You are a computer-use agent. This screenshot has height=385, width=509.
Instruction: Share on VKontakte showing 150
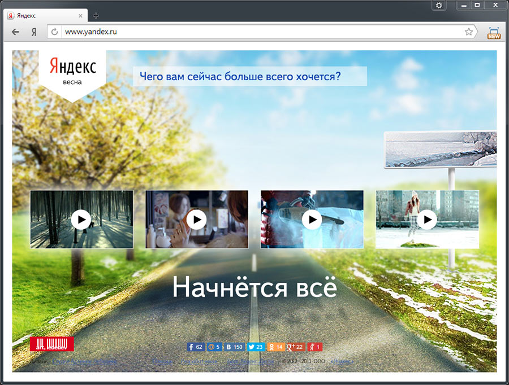pos(234,347)
